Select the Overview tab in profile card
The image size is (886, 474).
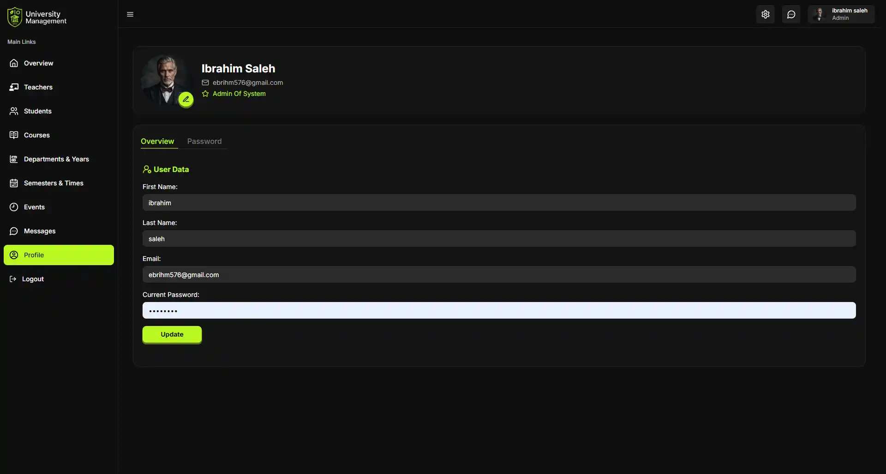157,141
